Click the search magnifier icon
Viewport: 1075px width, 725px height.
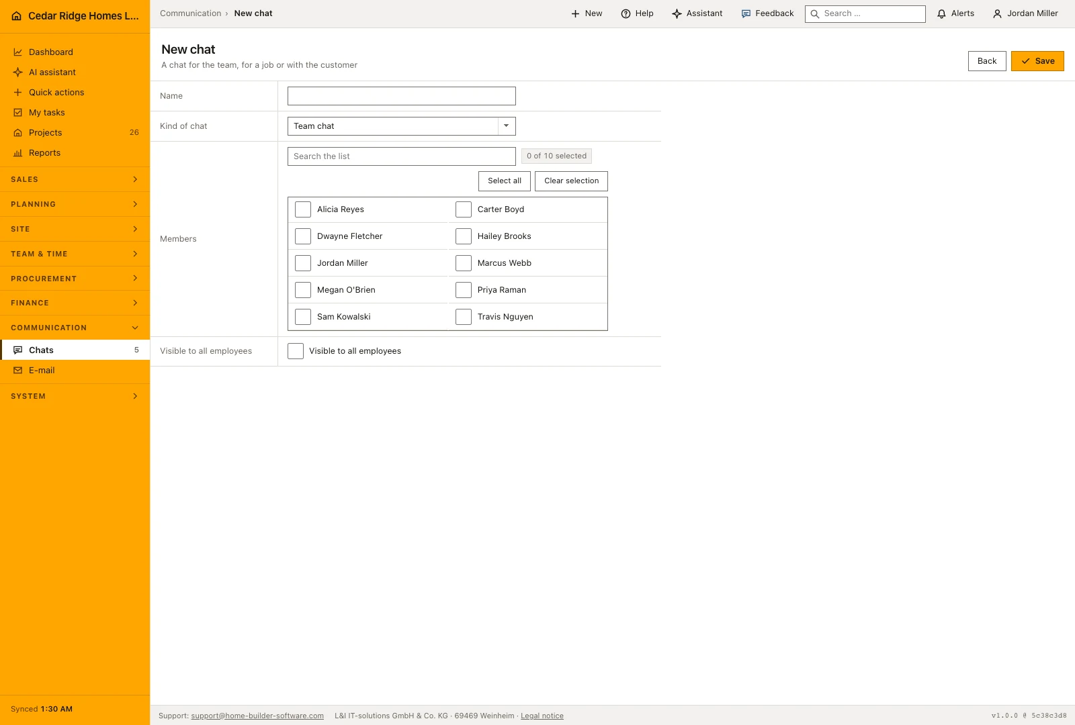click(x=815, y=14)
